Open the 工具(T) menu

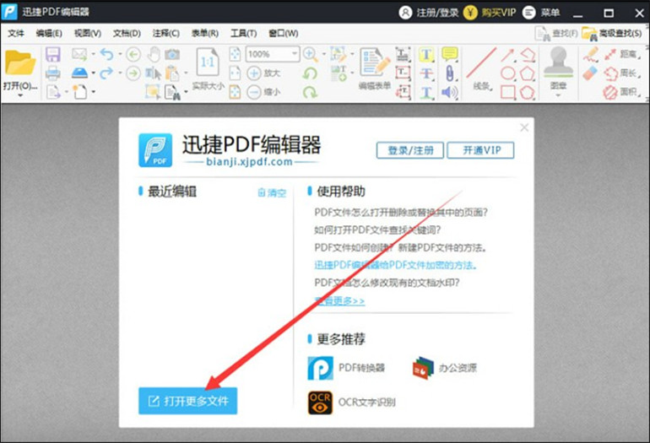[x=244, y=33]
